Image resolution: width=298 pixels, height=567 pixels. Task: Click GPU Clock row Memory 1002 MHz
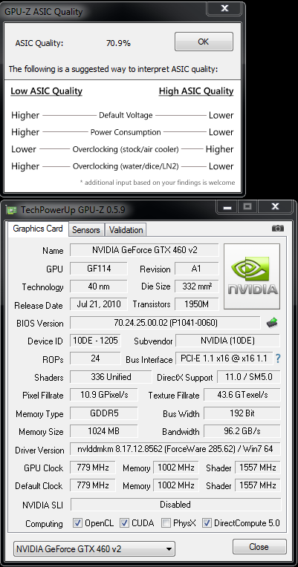pyautogui.click(x=176, y=468)
